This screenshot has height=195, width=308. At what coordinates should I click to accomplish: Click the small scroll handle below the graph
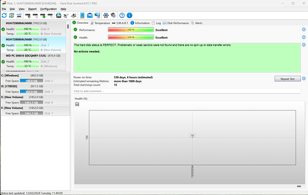tap(299, 186)
